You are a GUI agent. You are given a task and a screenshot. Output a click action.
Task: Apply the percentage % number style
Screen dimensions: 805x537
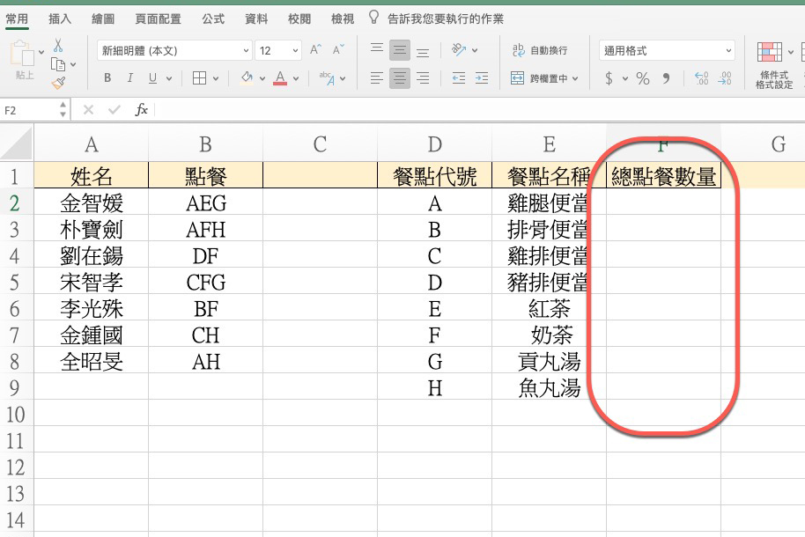[642, 77]
